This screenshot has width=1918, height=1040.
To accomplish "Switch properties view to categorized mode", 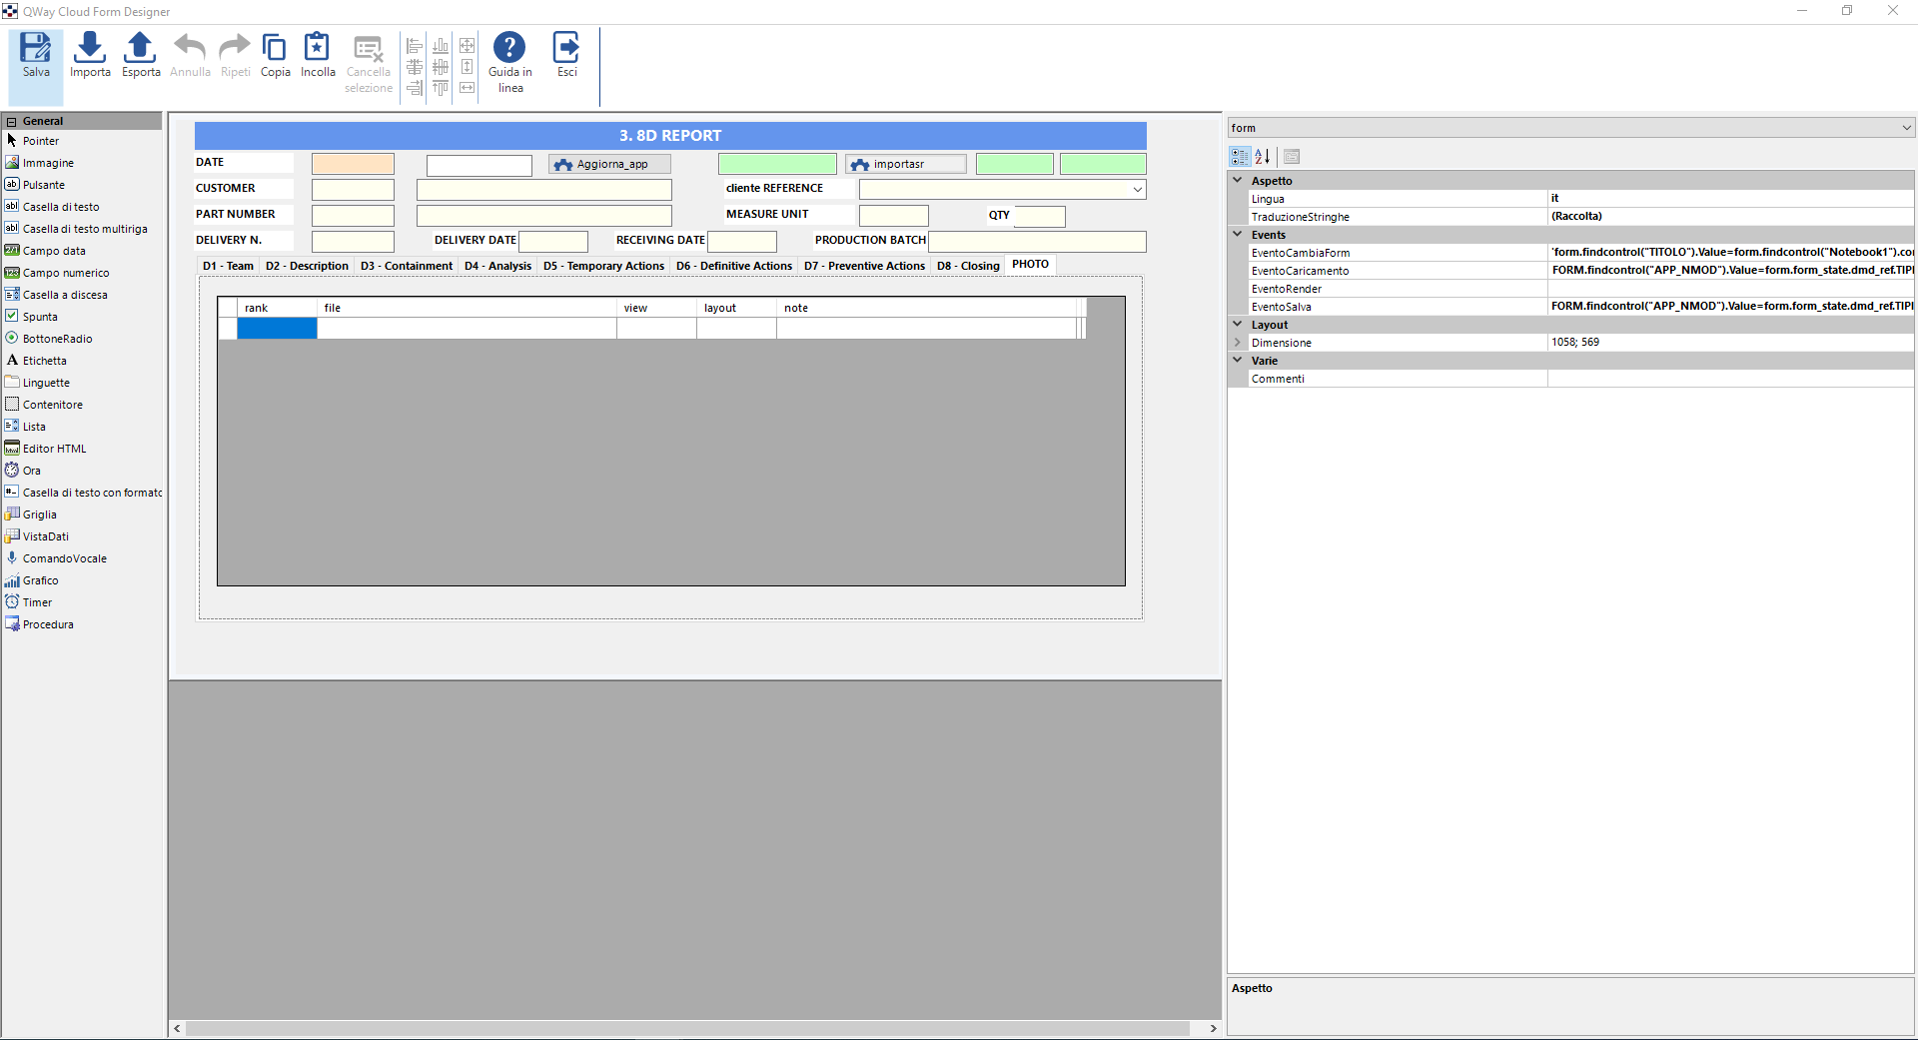I will (x=1240, y=156).
